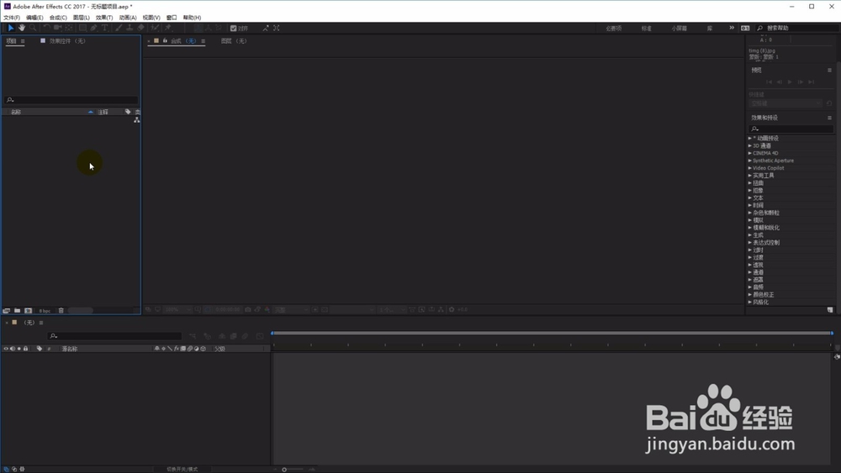Select the Clone Stamp tool
The image size is (841, 473).
point(130,28)
